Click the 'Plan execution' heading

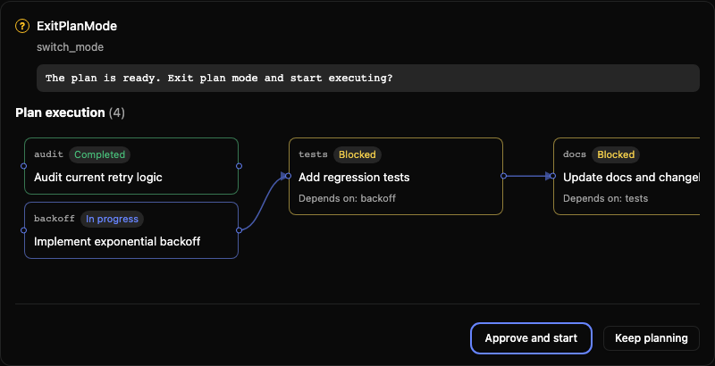(x=60, y=112)
